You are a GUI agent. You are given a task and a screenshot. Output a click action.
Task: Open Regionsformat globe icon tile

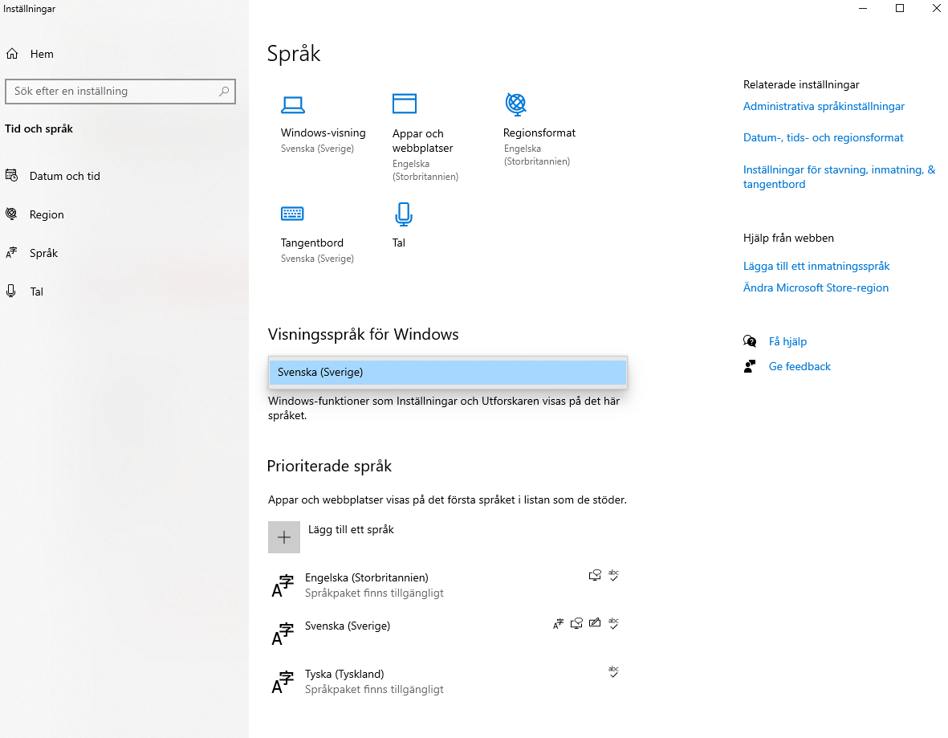point(515,104)
